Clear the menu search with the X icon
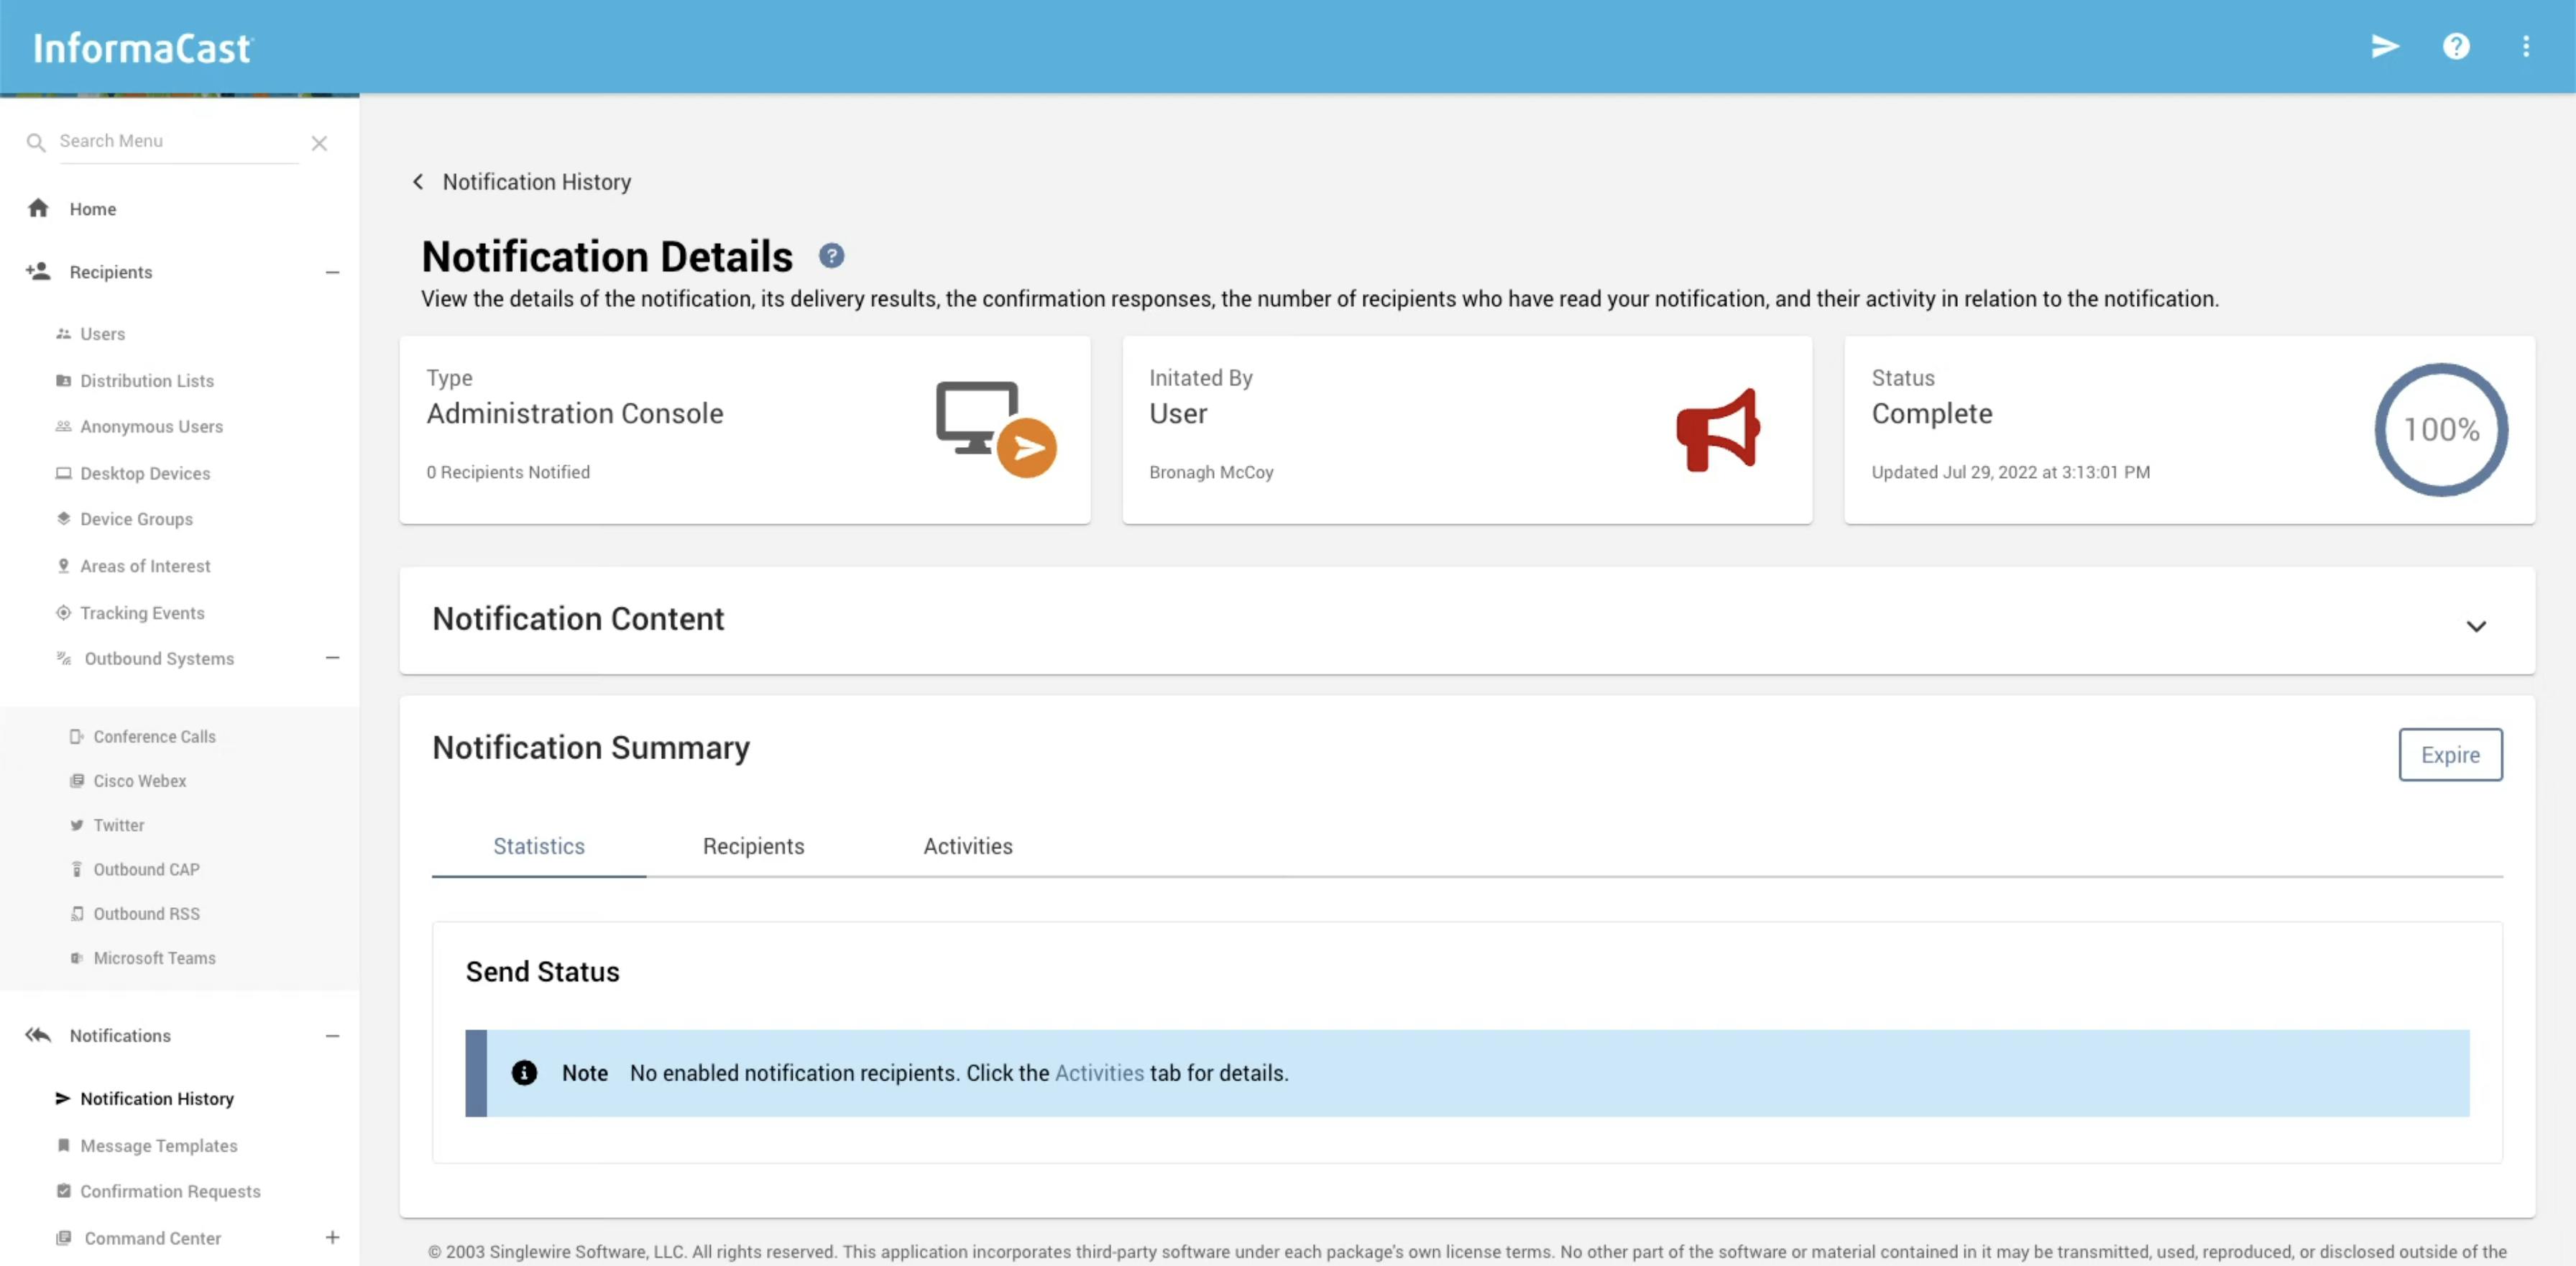The height and width of the screenshot is (1266, 2576). [x=319, y=143]
